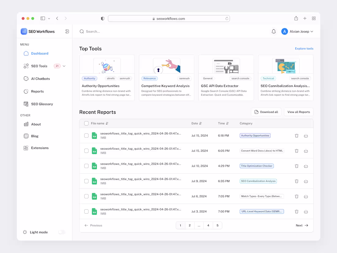
Task: Open a new browser tab with plus
Action: point(305,18)
